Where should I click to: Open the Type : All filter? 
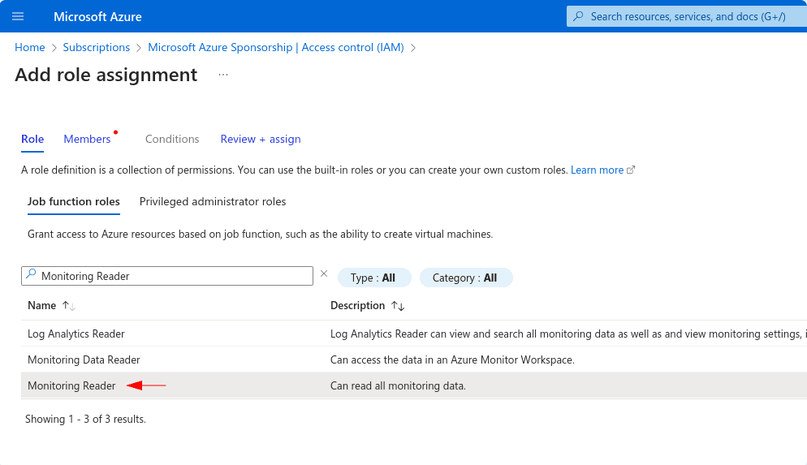[373, 278]
